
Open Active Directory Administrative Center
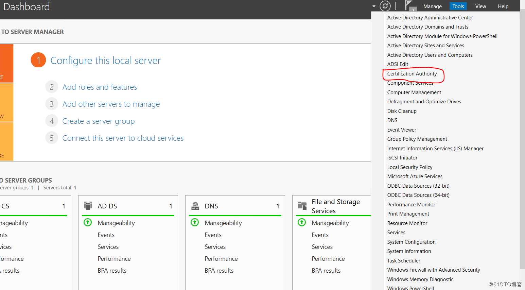[430, 18]
